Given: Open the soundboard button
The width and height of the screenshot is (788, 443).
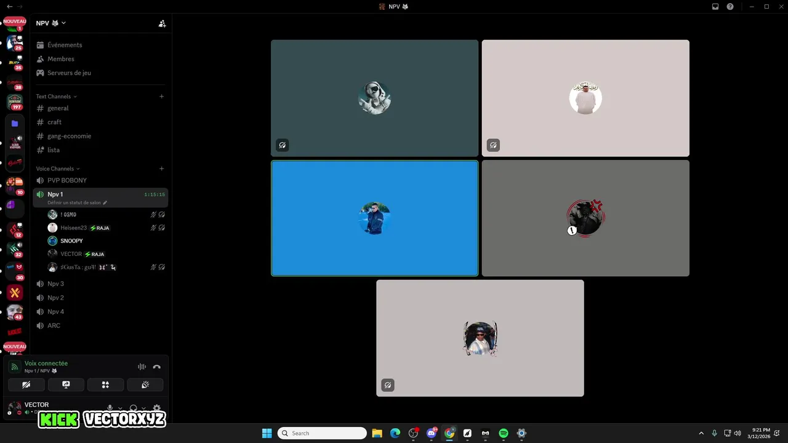Looking at the screenshot, I should tap(145, 385).
